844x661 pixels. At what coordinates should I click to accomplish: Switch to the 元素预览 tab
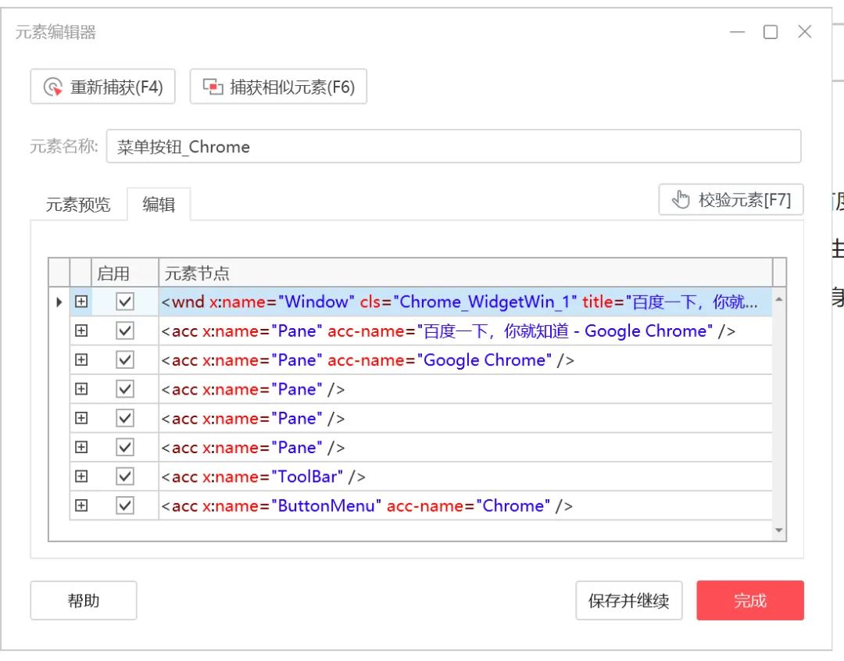pyautogui.click(x=78, y=205)
